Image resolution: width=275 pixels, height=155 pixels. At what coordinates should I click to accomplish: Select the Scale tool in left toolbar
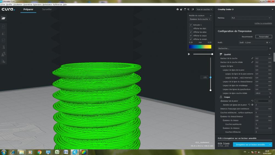3,33
